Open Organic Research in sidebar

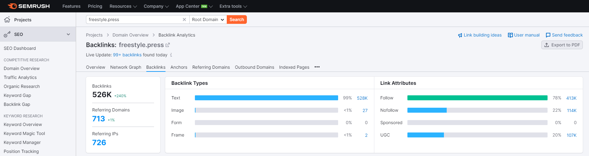[22, 86]
